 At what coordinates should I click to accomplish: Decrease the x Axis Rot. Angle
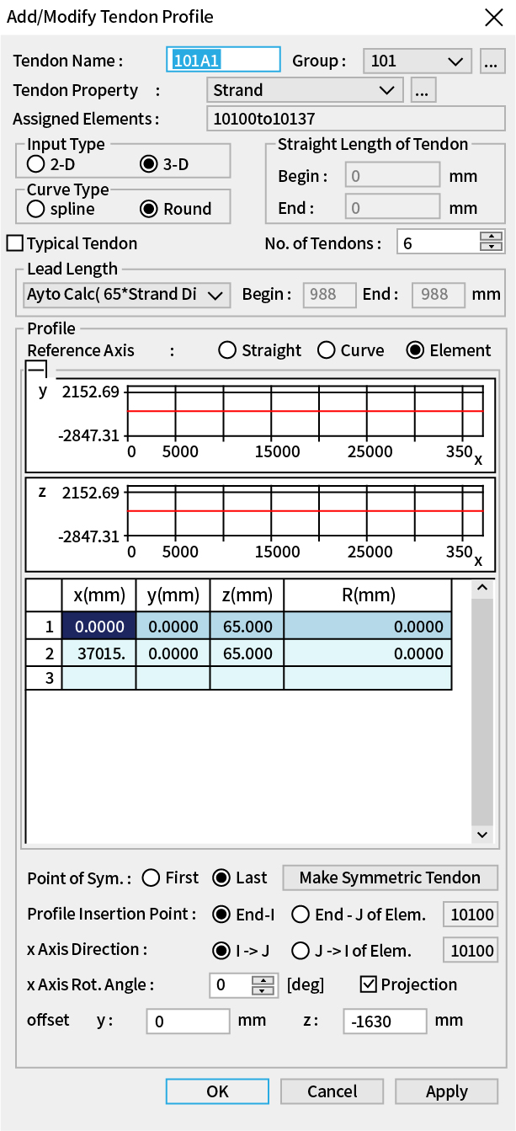pyautogui.click(x=264, y=990)
